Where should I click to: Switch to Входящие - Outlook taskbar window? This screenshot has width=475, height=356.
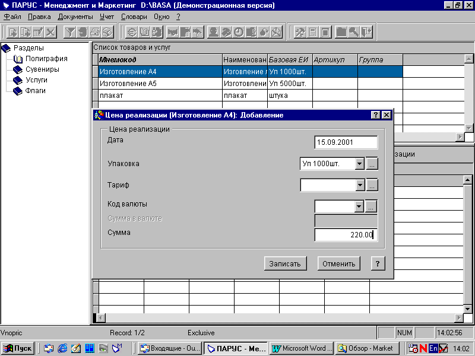pyautogui.click(x=170, y=348)
